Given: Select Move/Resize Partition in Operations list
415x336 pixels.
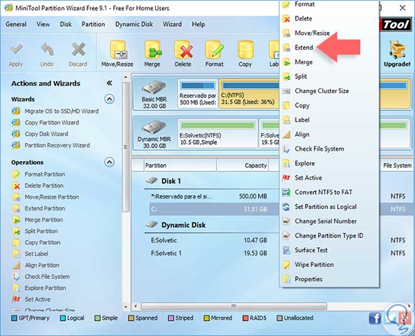Looking at the screenshot, I should coord(45,197).
